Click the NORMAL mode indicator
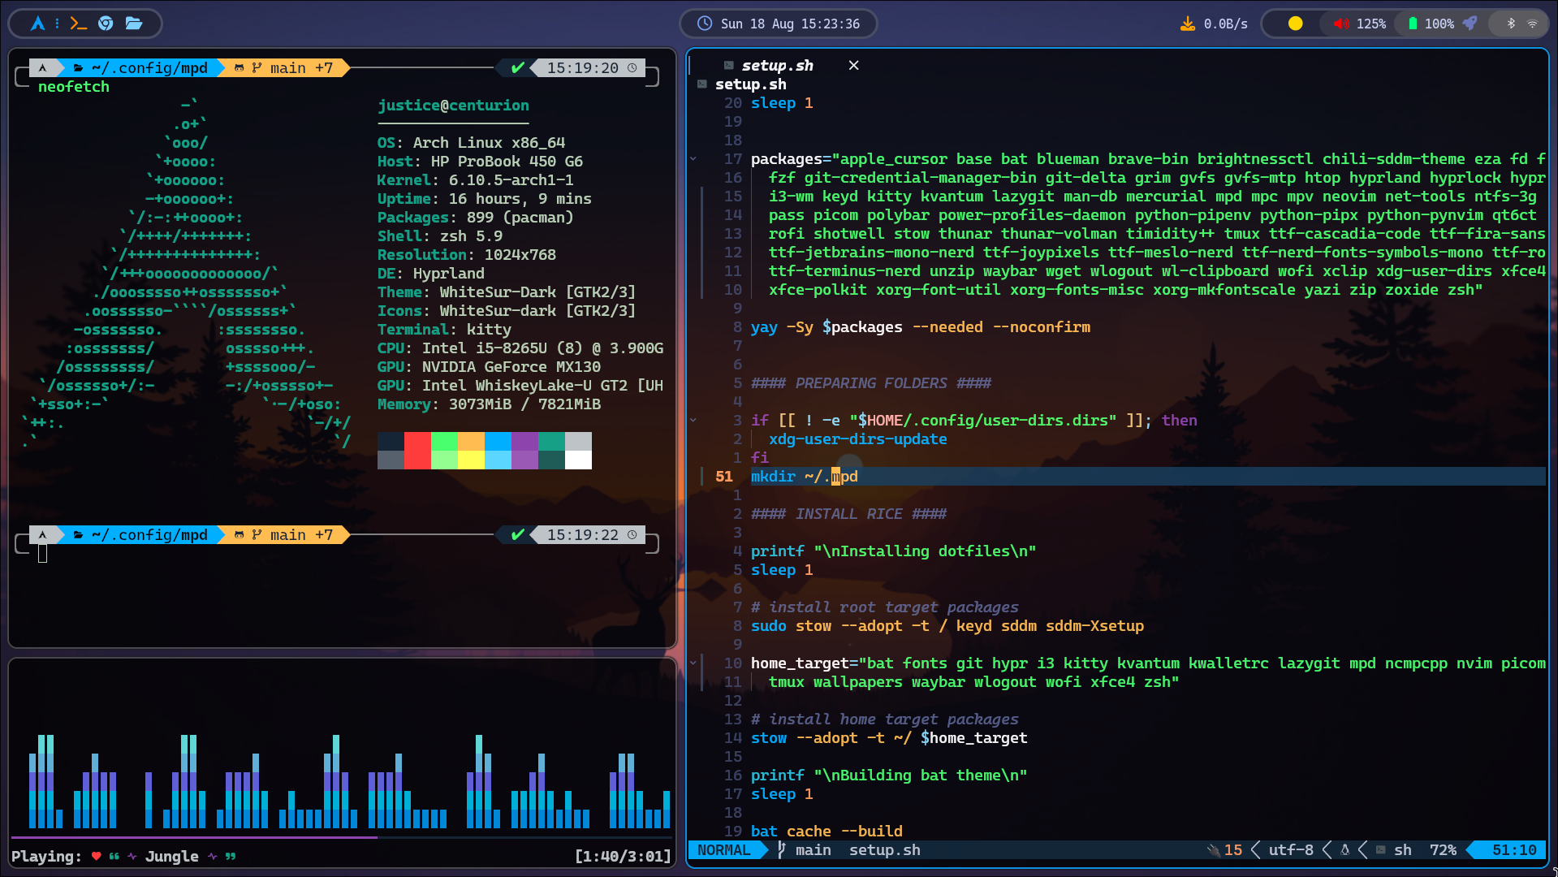 724,850
